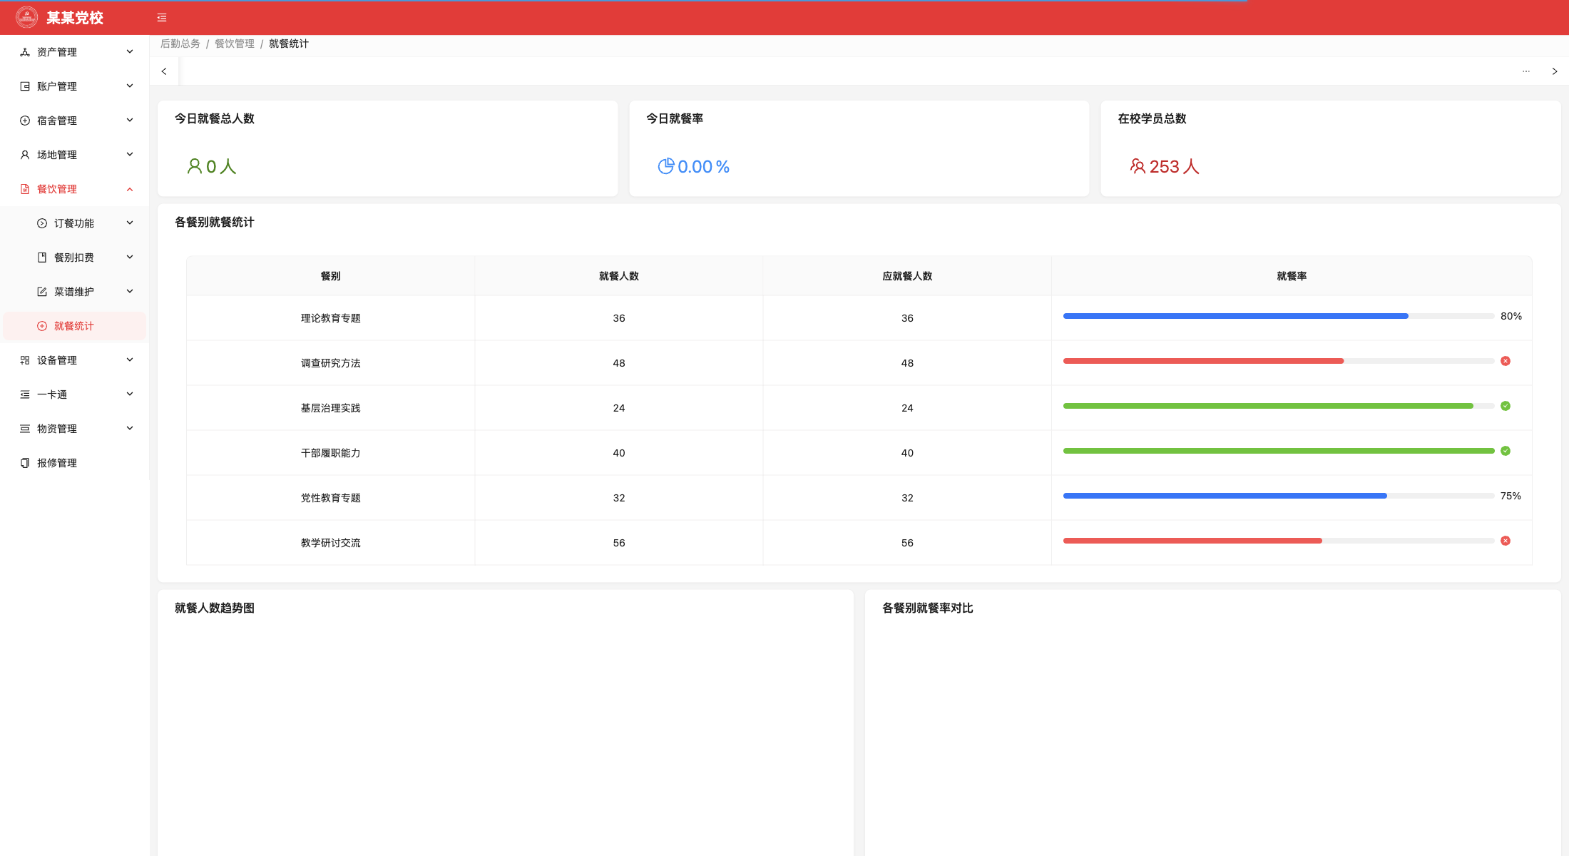Open the tab bar more options ellipsis
This screenshot has width=1569, height=856.
tap(1526, 71)
